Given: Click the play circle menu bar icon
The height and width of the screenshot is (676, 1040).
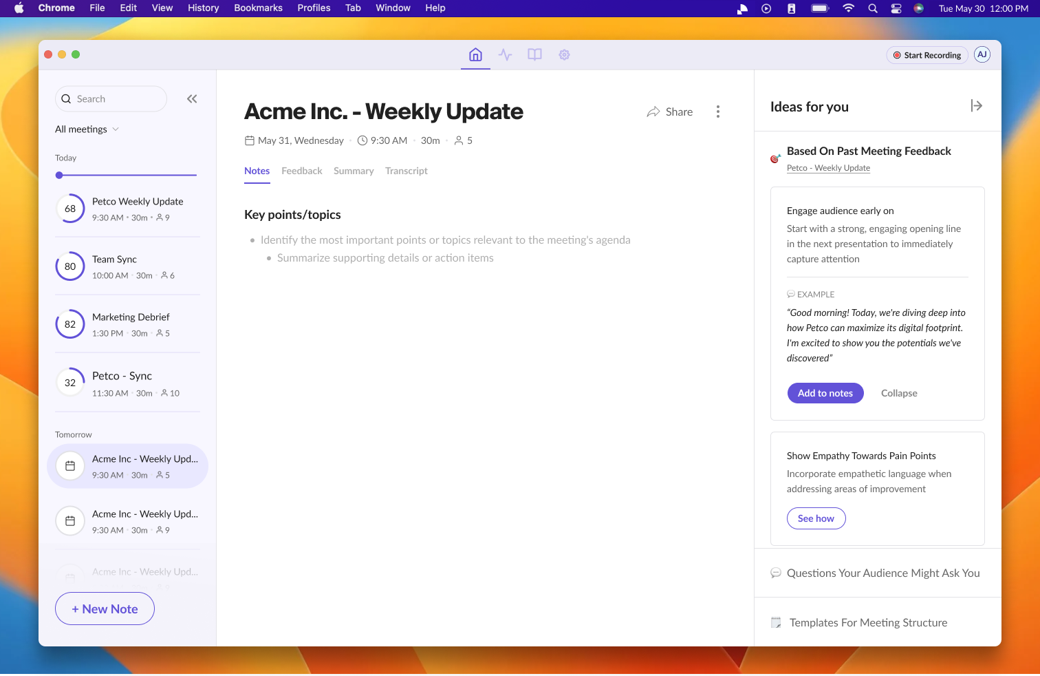Looking at the screenshot, I should (x=766, y=8).
